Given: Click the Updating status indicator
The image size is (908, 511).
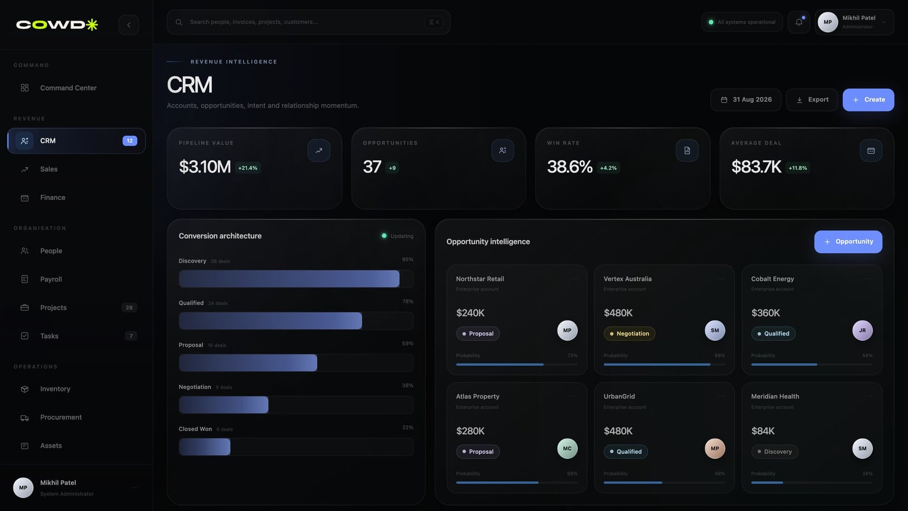Looking at the screenshot, I should (x=397, y=236).
